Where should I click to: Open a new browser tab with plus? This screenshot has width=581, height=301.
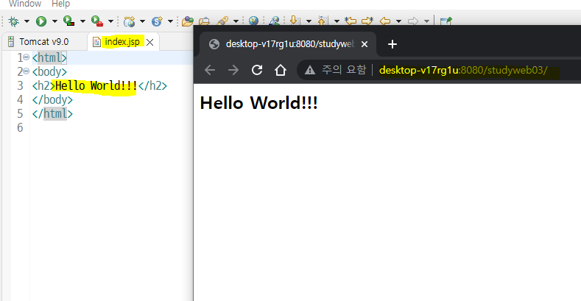point(392,44)
